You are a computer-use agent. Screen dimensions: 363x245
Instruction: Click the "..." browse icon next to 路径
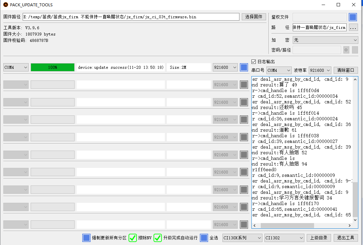(x=353, y=27)
